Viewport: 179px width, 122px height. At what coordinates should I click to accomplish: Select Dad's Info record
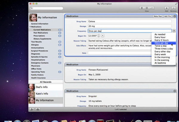coord(42,87)
